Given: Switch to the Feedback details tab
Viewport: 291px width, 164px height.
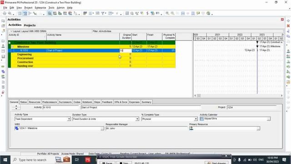Looking at the screenshot, I should [x=107, y=102].
